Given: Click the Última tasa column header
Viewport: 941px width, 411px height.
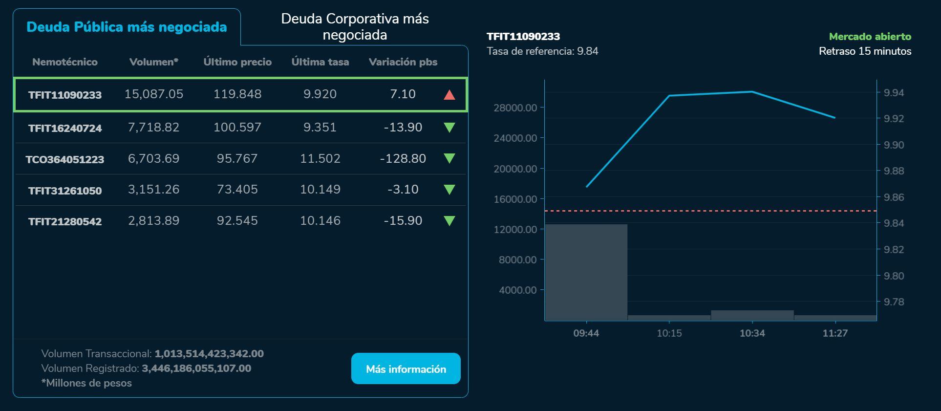Looking at the screenshot, I should point(320,62).
